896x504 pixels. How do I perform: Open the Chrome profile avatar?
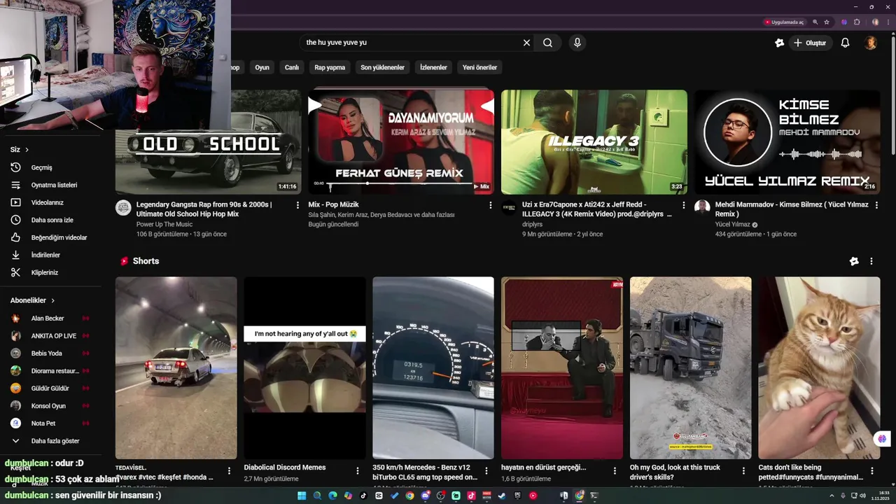point(875,22)
